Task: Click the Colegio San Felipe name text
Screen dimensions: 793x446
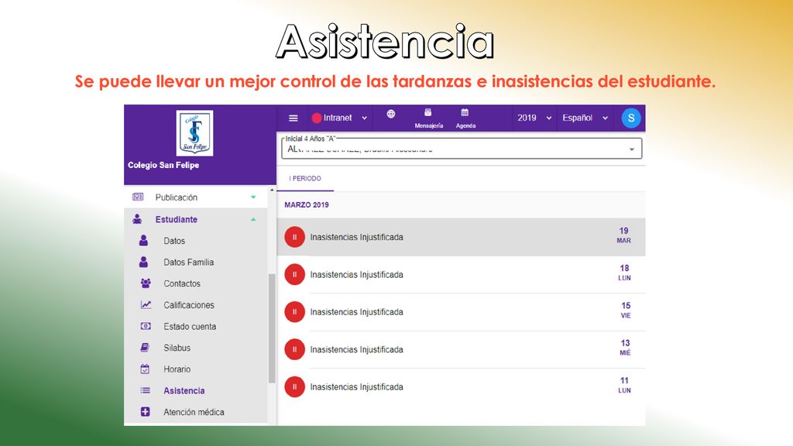Action: point(163,165)
